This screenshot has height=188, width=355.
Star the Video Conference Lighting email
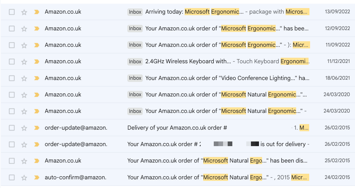coord(24,78)
